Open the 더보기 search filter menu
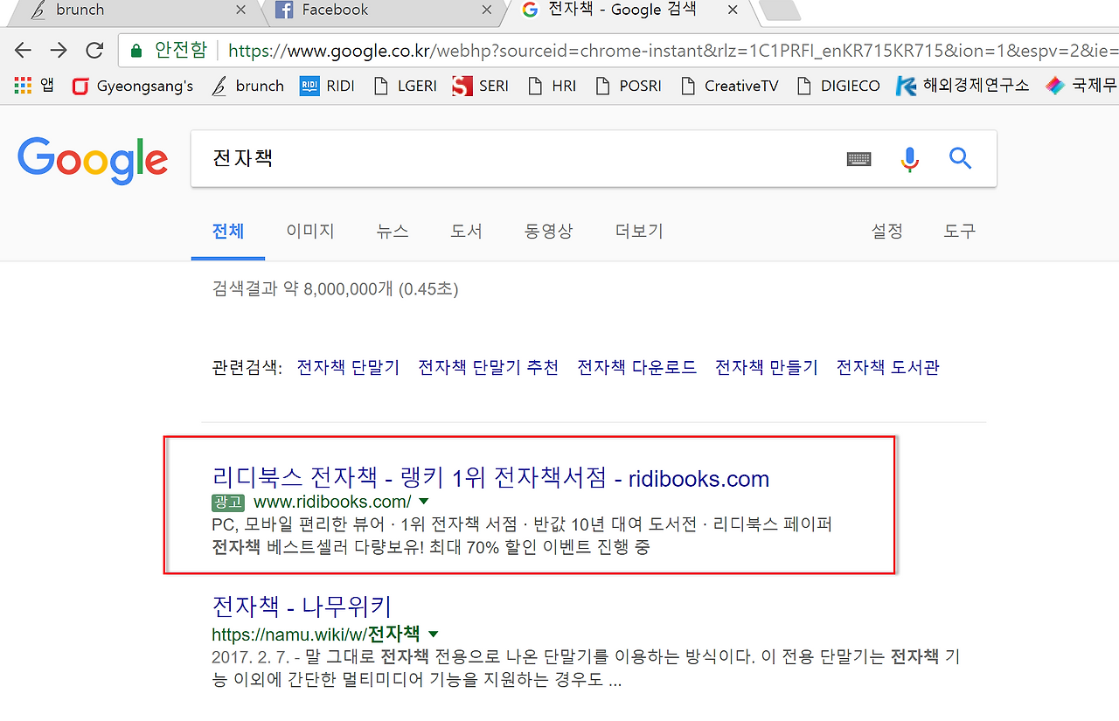1119x721 pixels. pos(639,232)
